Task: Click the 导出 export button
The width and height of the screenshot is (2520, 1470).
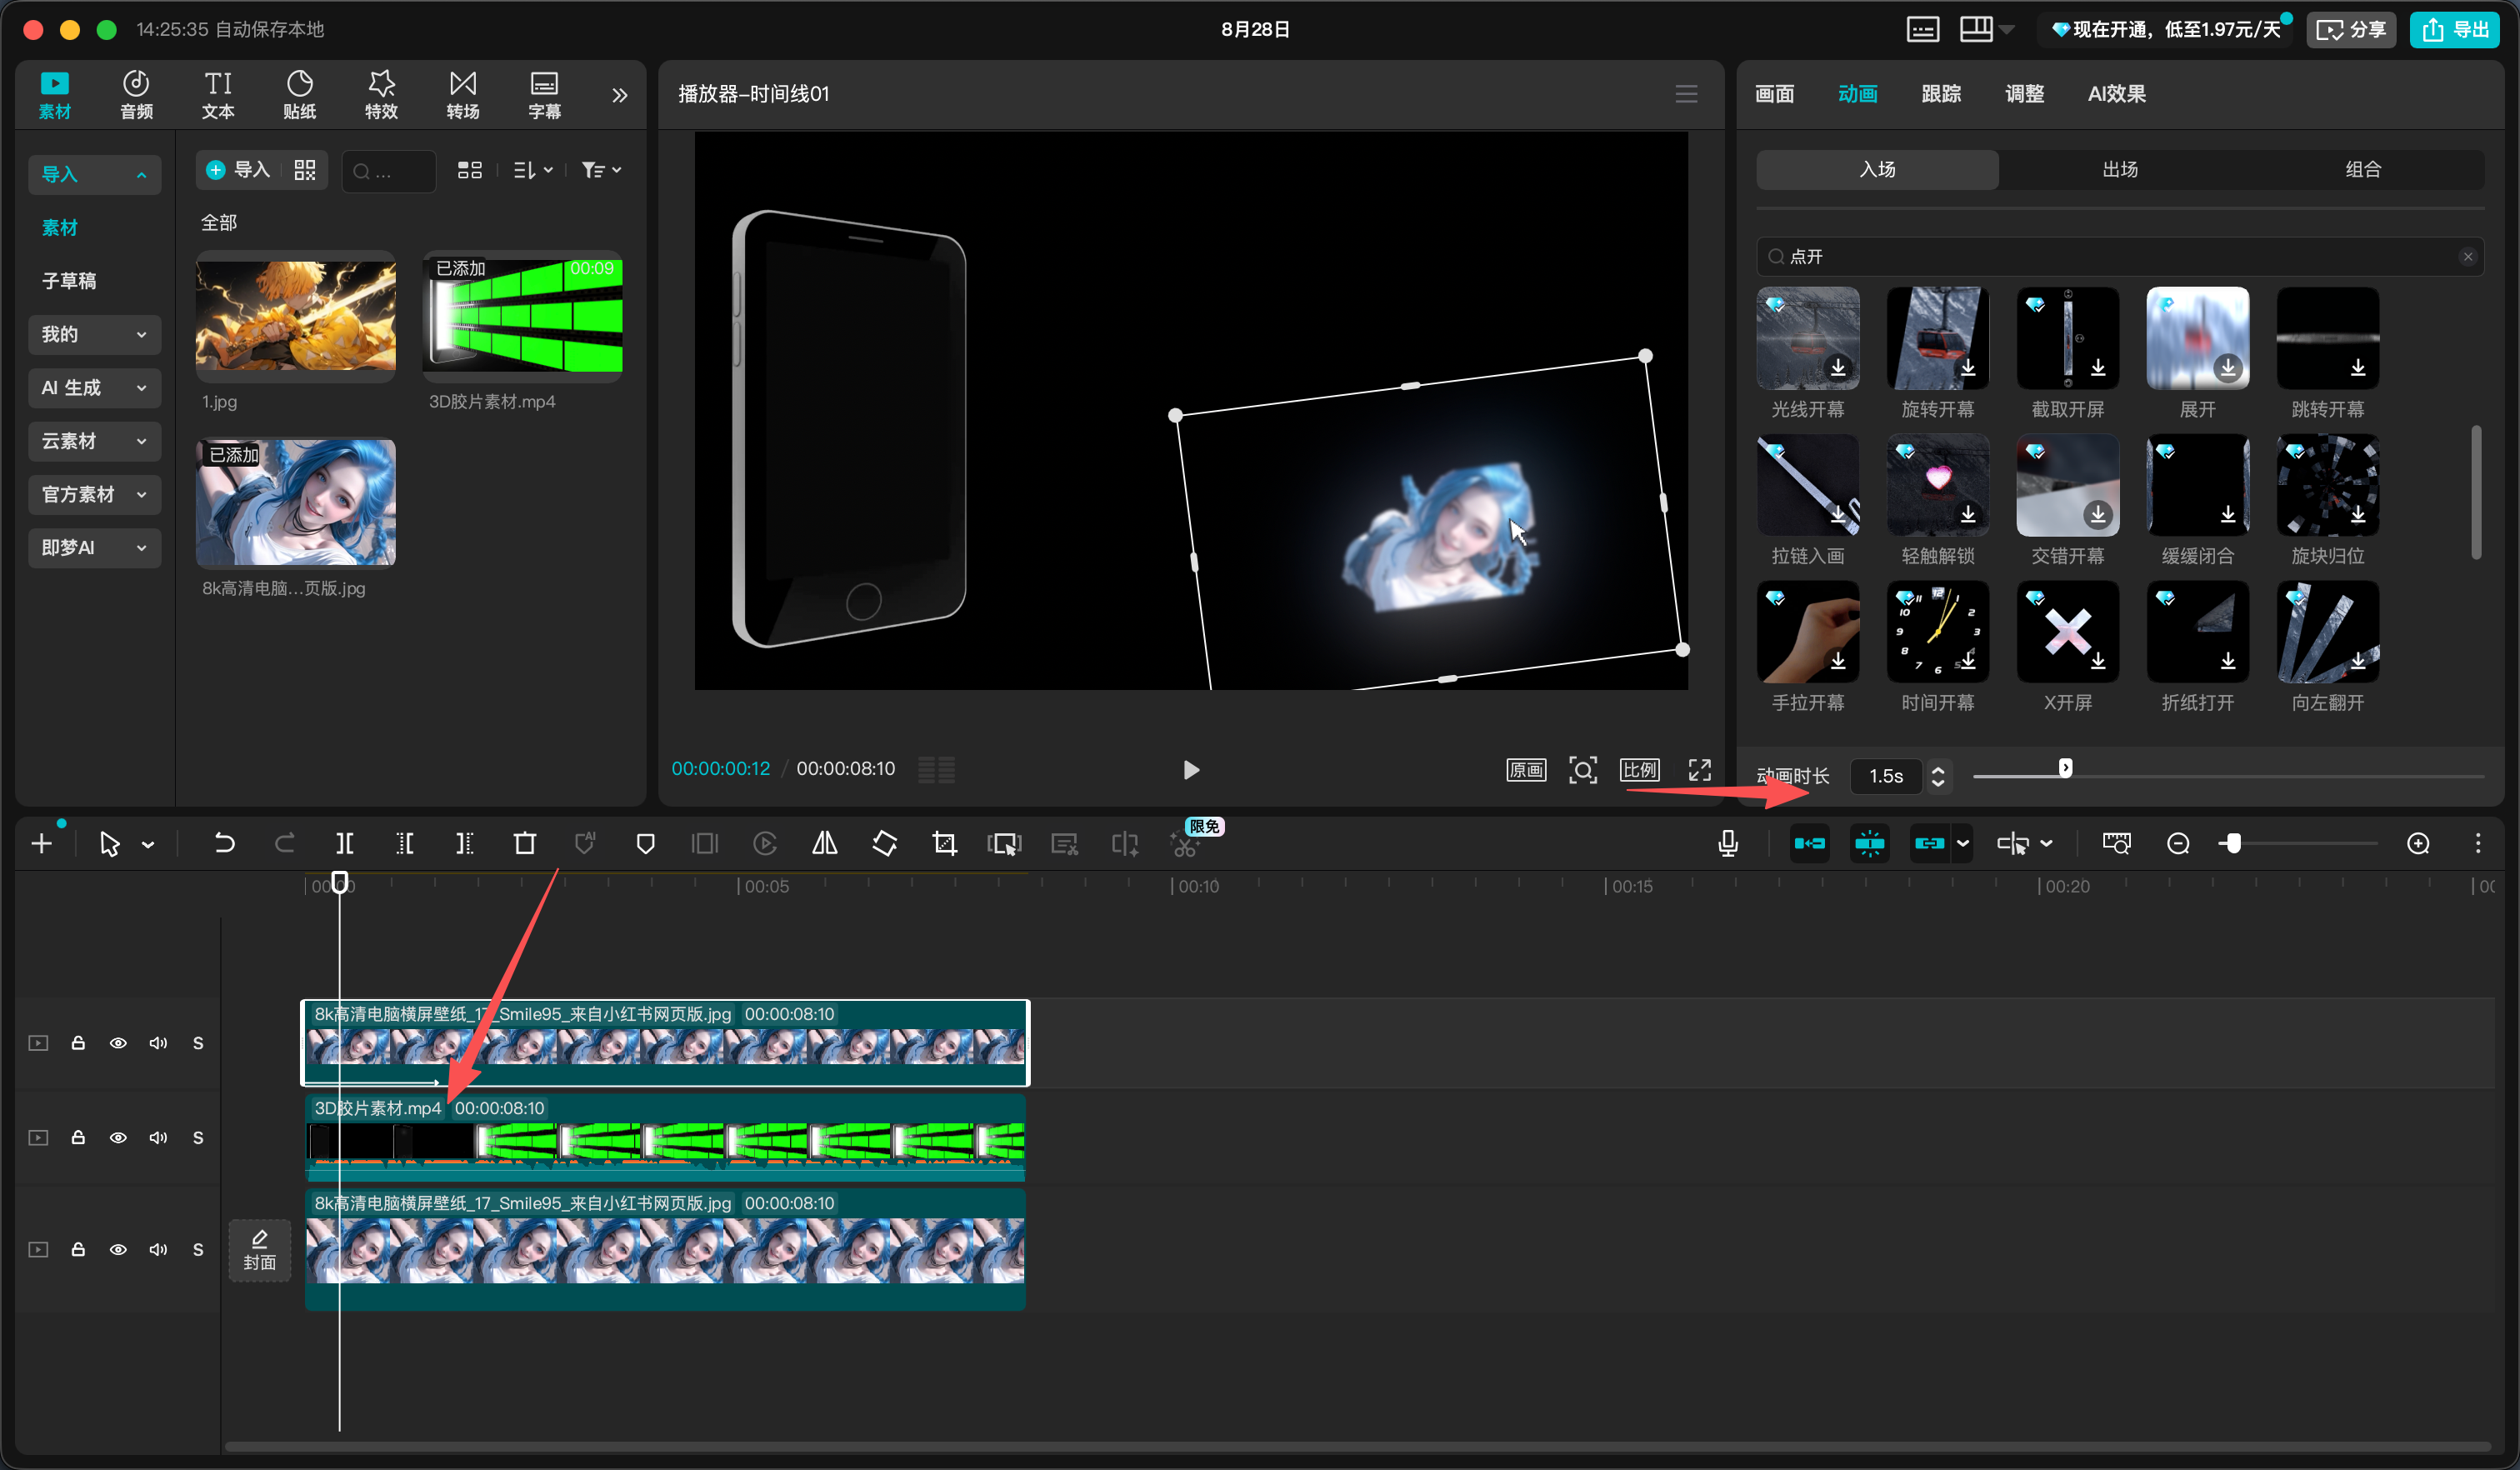Action: (x=2455, y=29)
